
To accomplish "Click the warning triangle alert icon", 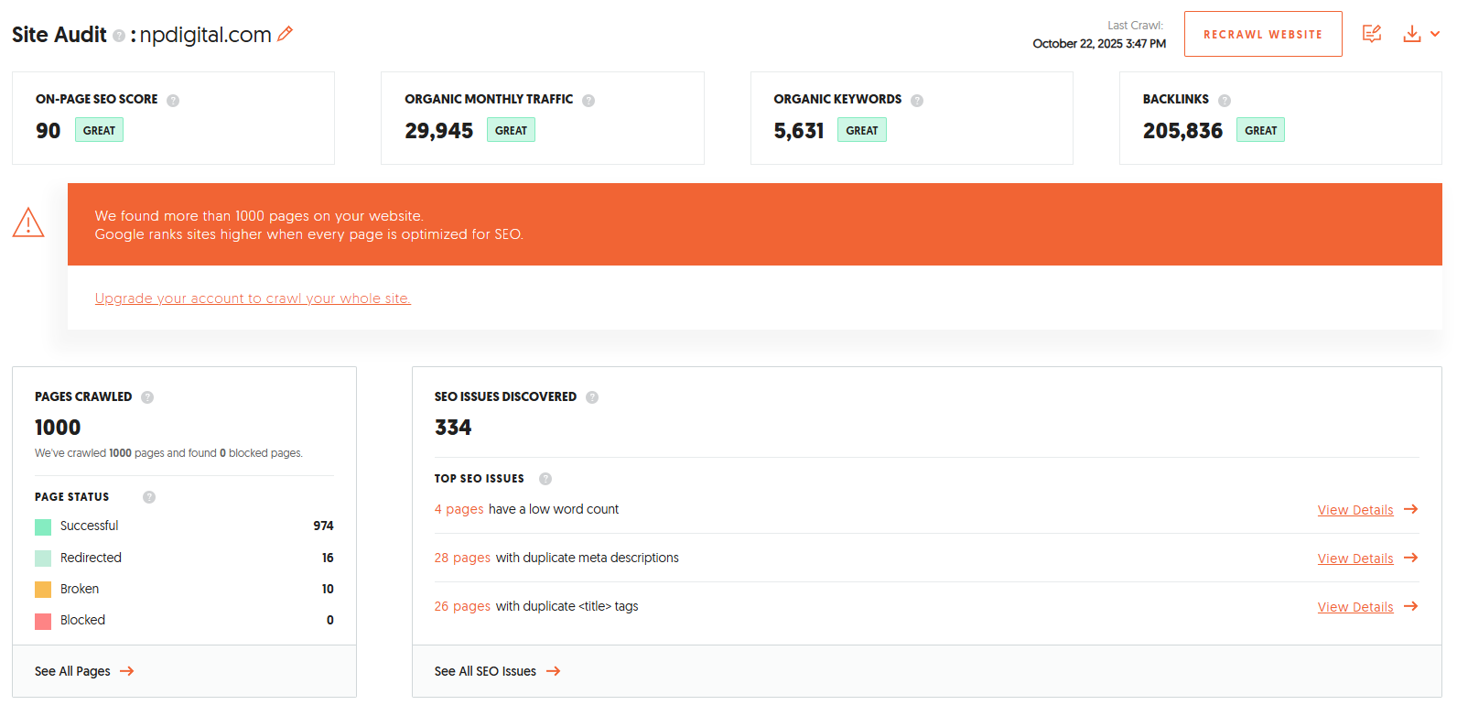I will click(28, 222).
